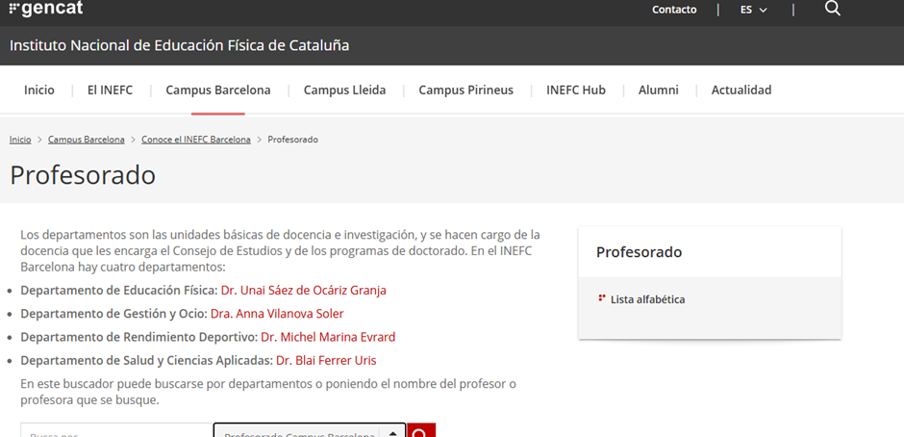Click the Profesorado breadcrumb text
Image resolution: width=904 pixels, height=437 pixels.
(x=293, y=140)
